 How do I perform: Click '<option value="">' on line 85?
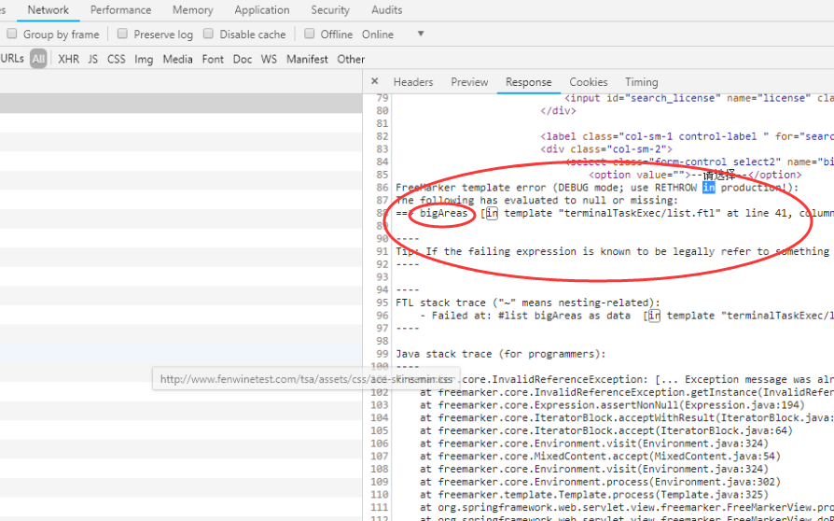click(x=639, y=175)
